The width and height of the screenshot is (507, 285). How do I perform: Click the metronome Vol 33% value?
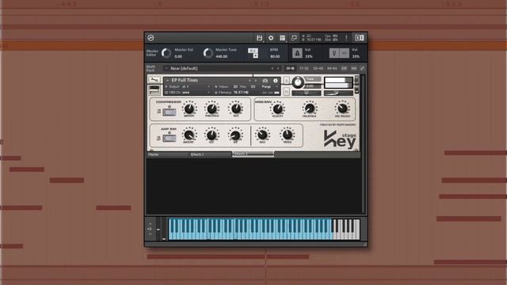pos(309,56)
